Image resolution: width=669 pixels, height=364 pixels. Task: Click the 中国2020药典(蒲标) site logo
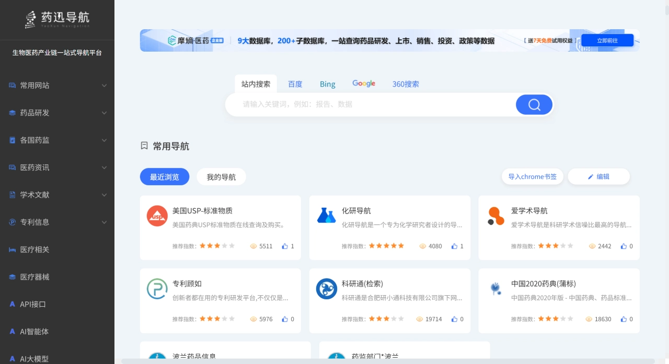495,289
